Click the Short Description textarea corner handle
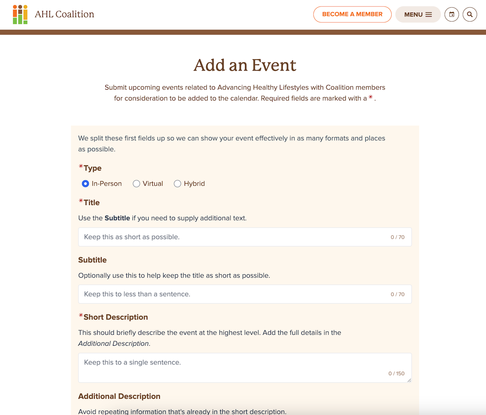Screen dimensions: 486x415 point(409,380)
